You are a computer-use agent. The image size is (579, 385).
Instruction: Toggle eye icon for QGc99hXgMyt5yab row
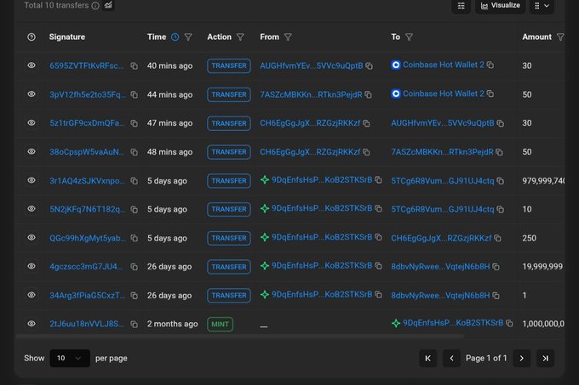click(x=32, y=237)
